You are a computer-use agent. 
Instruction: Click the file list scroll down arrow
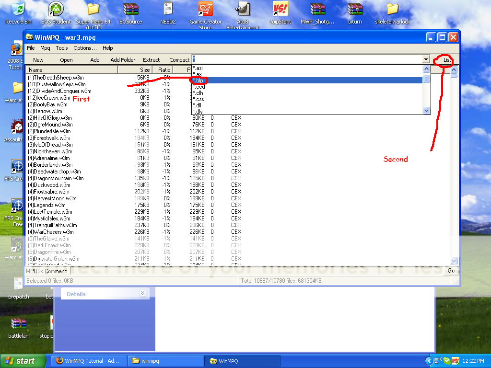tap(454, 261)
